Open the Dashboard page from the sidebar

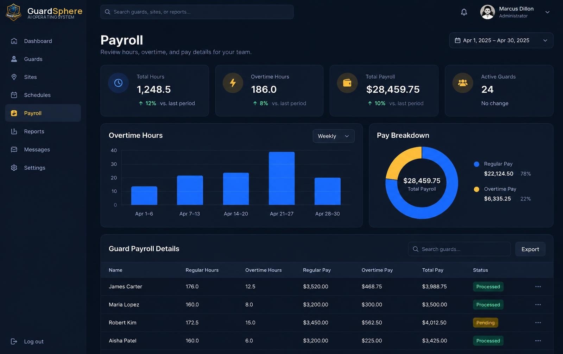point(43,41)
